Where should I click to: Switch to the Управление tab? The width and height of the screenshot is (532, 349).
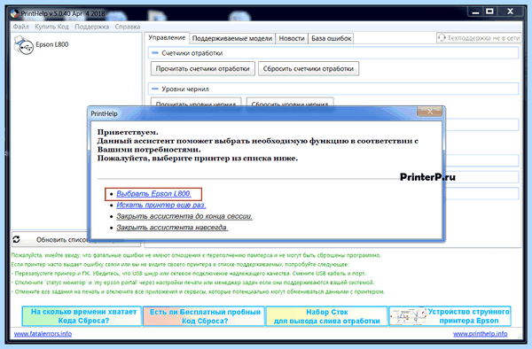point(167,37)
